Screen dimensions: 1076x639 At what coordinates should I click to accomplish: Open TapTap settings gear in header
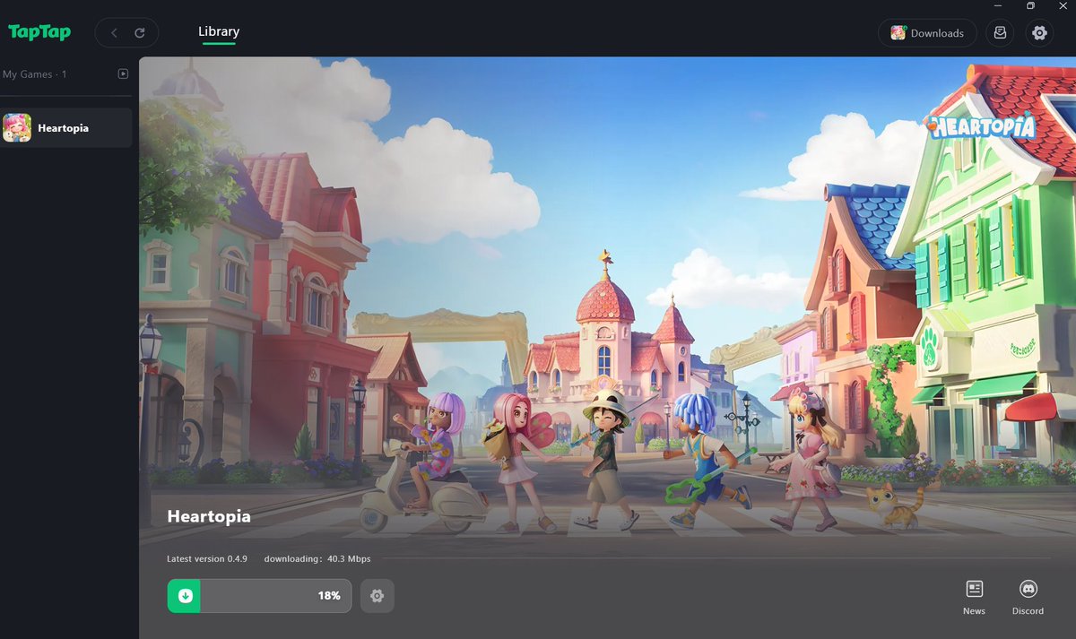(x=1039, y=33)
